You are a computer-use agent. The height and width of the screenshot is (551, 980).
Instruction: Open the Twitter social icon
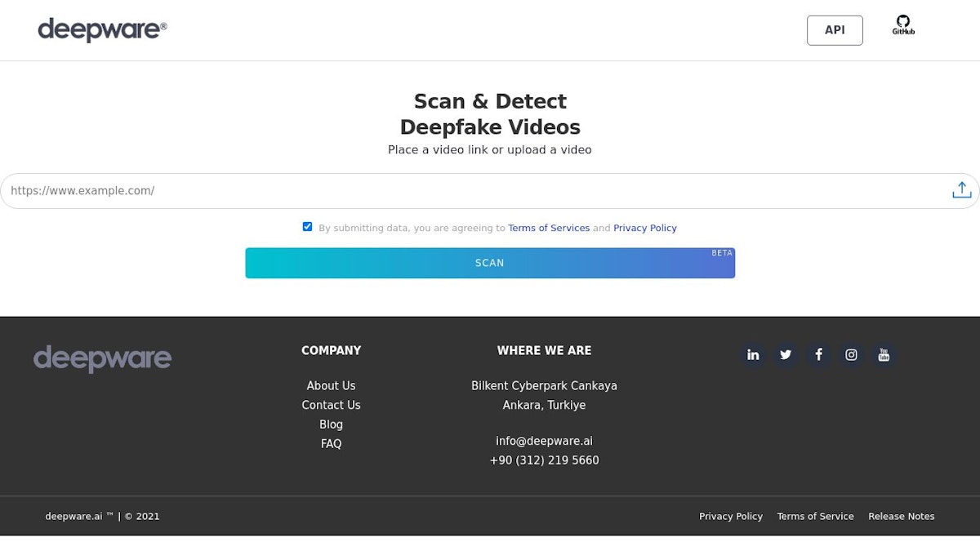[786, 355]
